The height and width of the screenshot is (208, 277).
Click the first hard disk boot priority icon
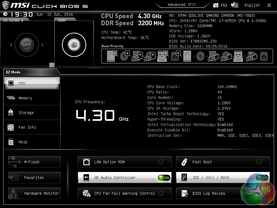pos(111,57)
